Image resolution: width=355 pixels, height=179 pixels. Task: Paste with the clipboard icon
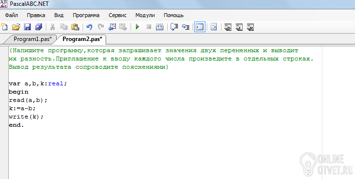click(75, 27)
